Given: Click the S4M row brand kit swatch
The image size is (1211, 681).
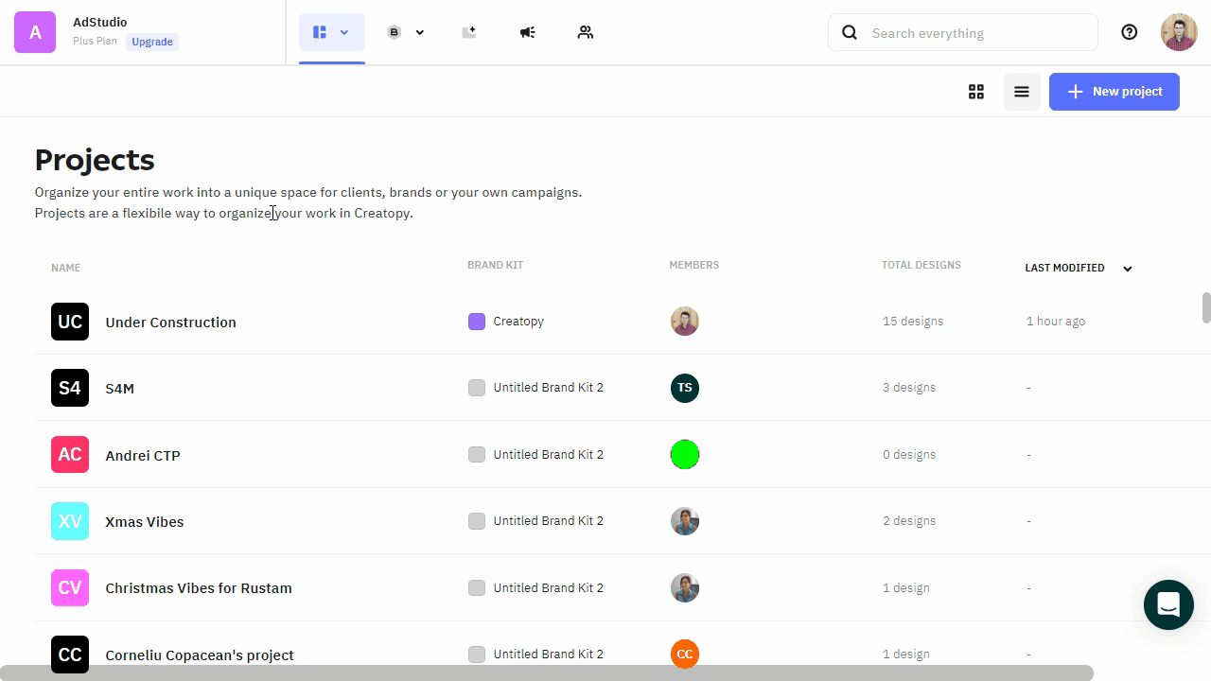Looking at the screenshot, I should click(x=477, y=388).
